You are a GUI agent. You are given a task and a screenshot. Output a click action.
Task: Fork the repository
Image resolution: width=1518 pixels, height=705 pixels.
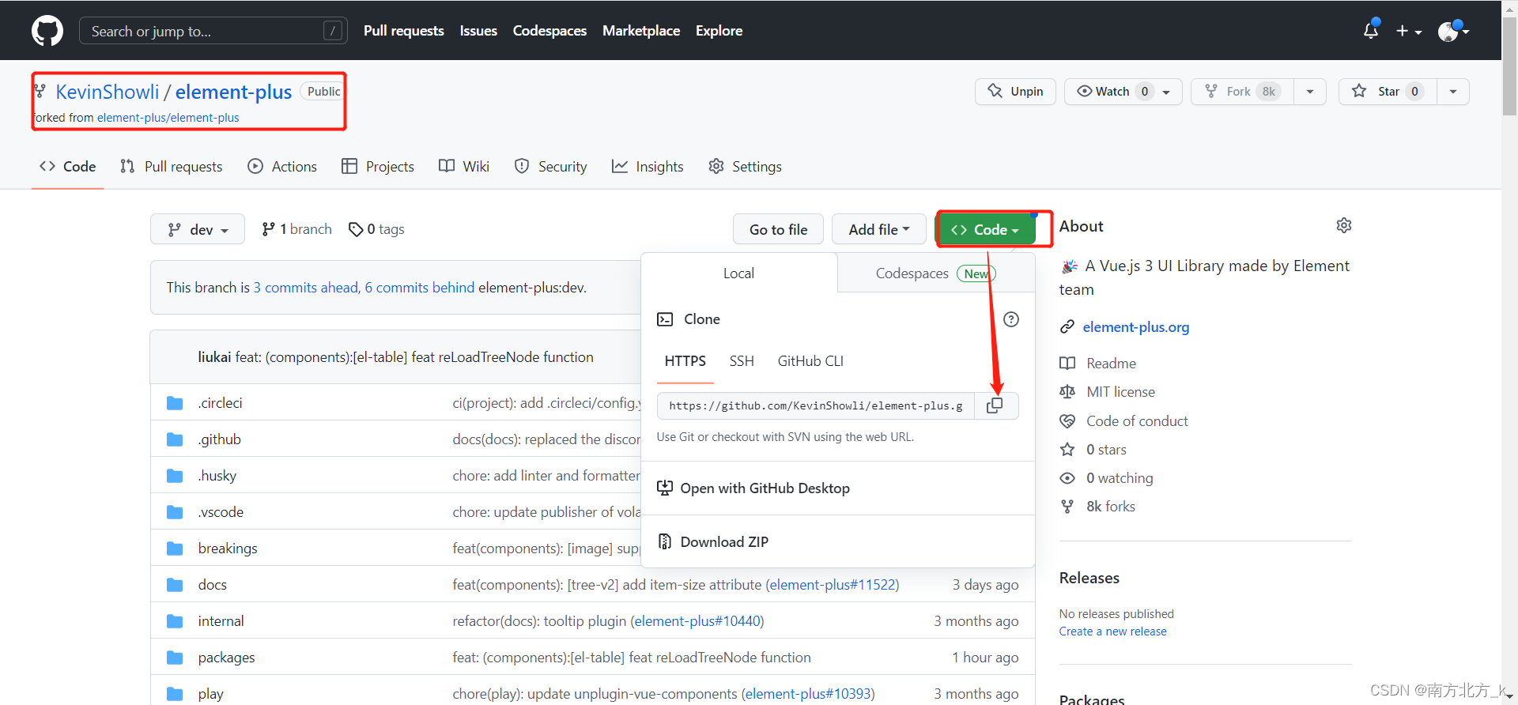1242,92
